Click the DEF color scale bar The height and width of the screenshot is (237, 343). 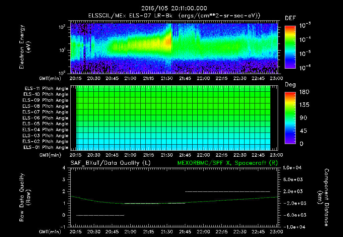click(290, 47)
